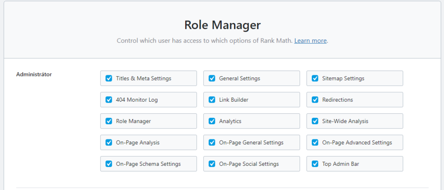Disable Sitemap Settings for Administrator
The height and width of the screenshot is (190, 444).
click(x=315, y=78)
